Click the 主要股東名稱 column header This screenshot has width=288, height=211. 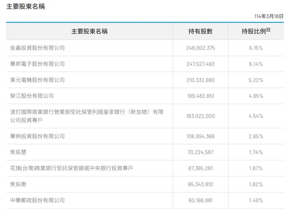90,31
